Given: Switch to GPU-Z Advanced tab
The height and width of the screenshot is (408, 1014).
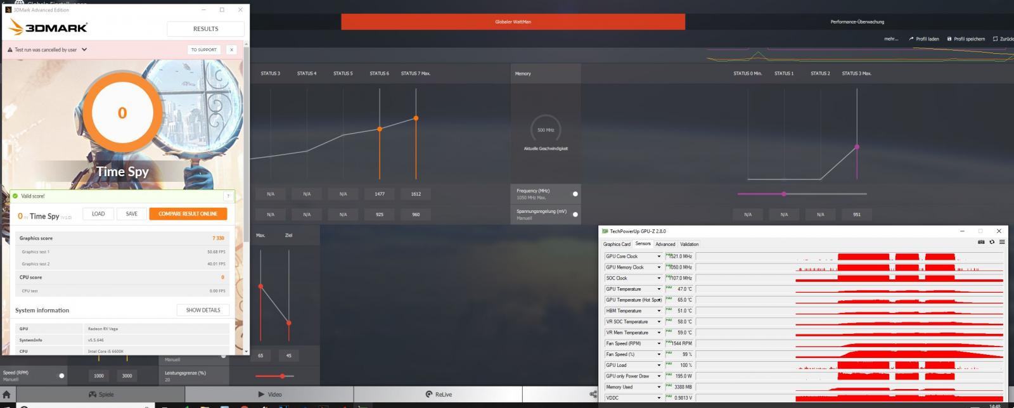Looking at the screenshot, I should click(x=665, y=244).
